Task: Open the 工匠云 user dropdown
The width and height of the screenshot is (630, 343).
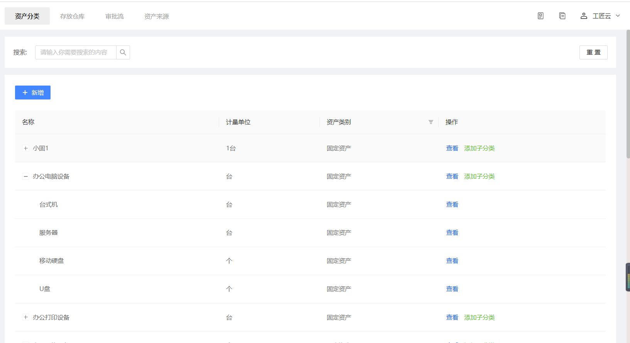Action: pos(606,16)
